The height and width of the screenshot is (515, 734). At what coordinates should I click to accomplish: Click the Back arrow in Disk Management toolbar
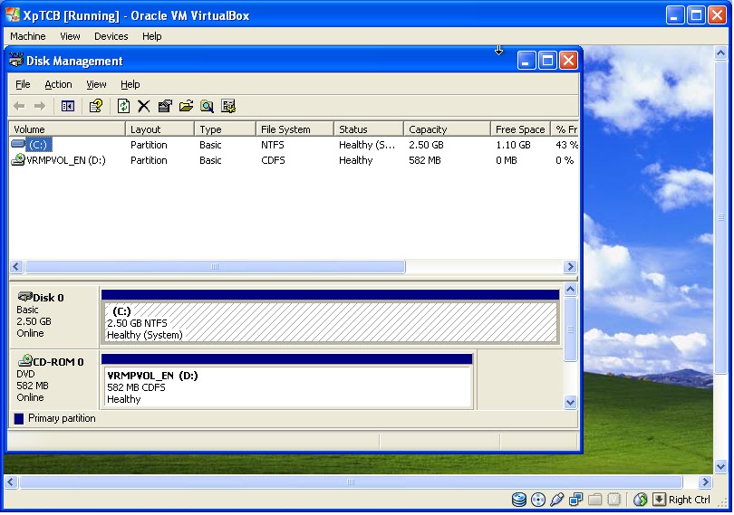coord(19,106)
